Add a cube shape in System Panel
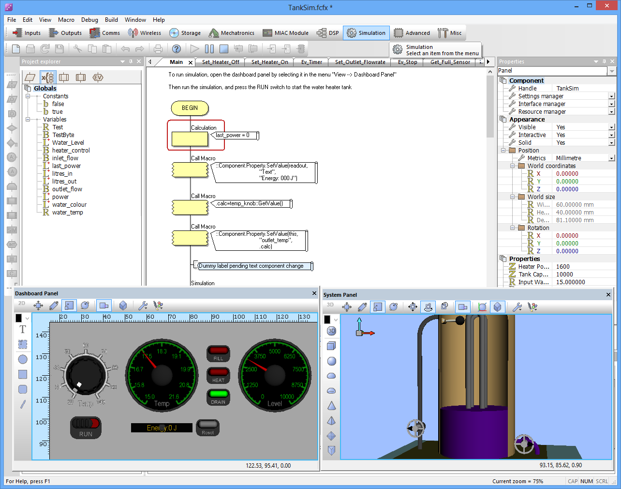The image size is (621, 489). coord(331,346)
